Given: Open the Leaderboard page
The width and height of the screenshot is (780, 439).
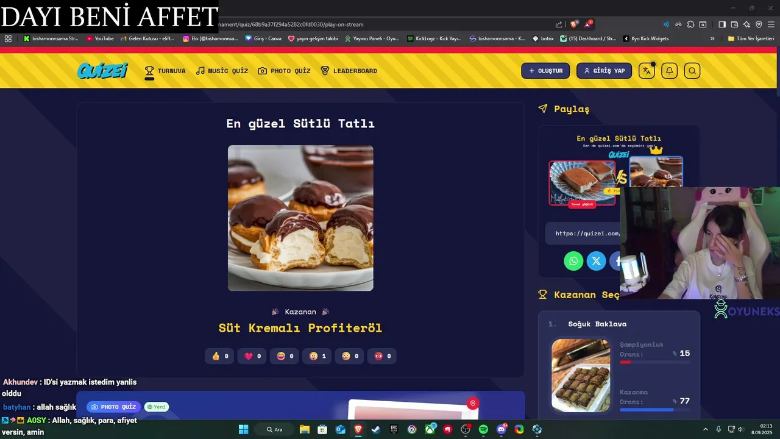Looking at the screenshot, I should click(x=349, y=71).
